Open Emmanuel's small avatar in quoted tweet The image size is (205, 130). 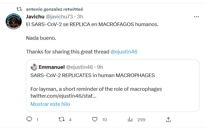34,67
